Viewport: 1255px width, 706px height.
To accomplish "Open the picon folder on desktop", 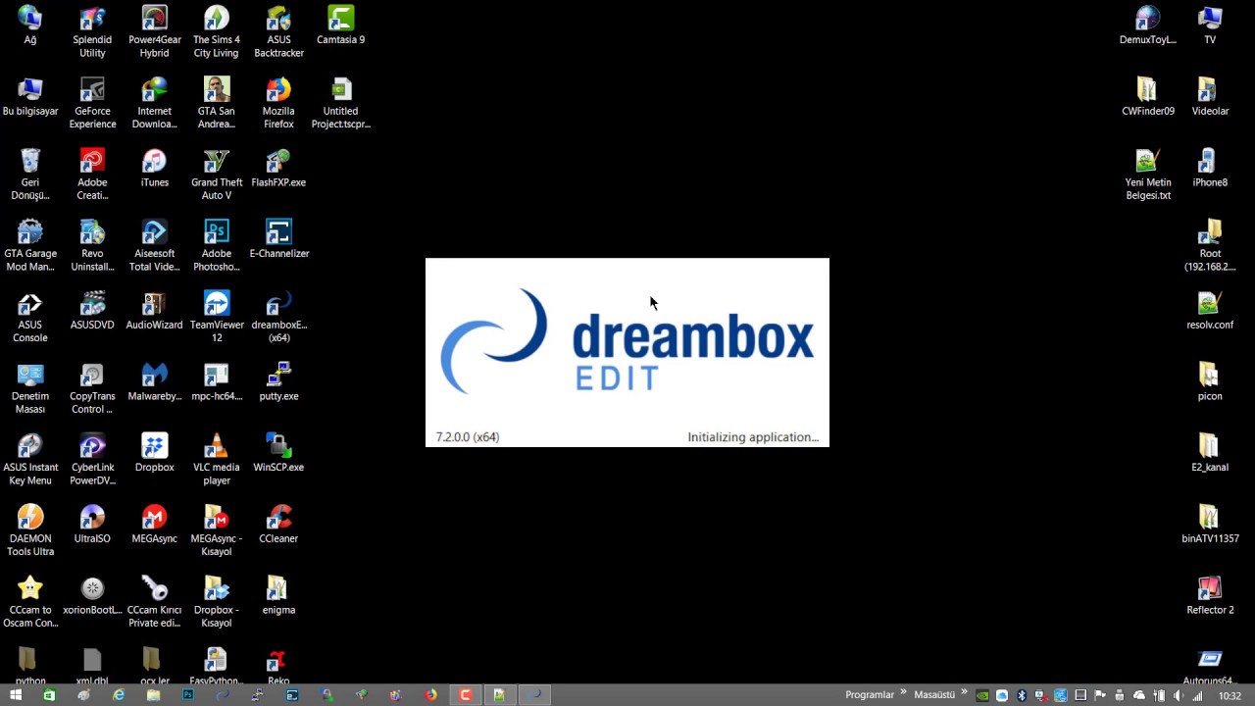I will [x=1210, y=381].
